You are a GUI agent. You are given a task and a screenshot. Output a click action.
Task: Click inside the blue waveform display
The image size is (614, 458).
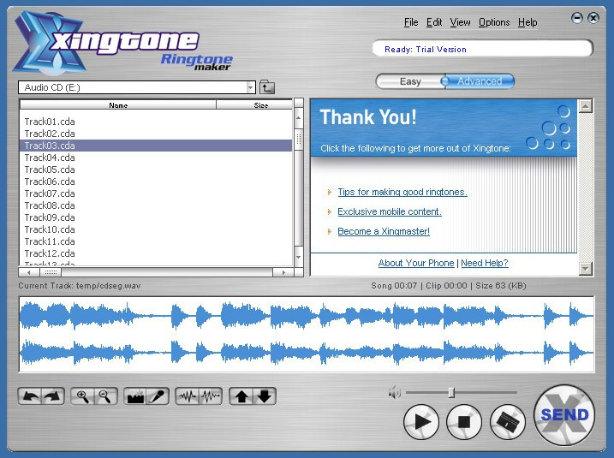point(307,335)
